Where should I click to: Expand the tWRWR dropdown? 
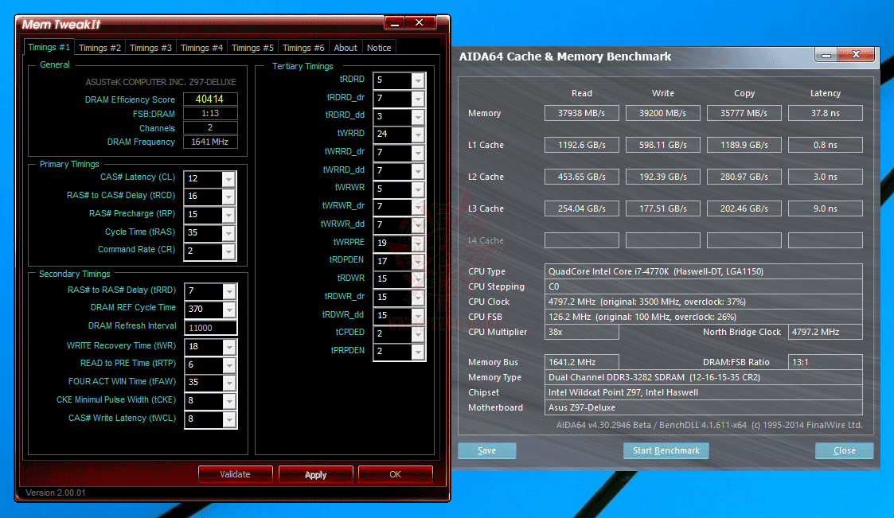click(418, 189)
